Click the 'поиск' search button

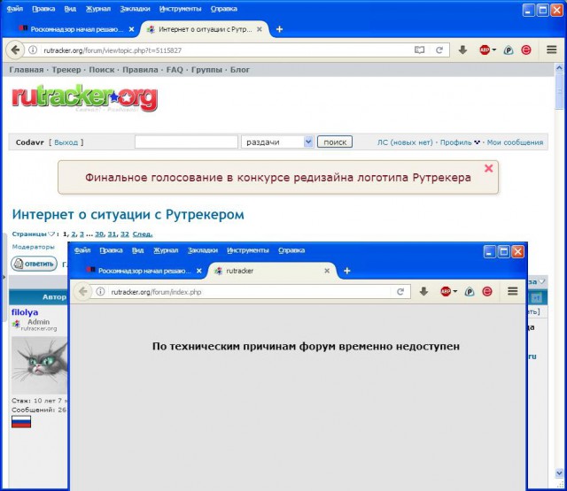(335, 142)
